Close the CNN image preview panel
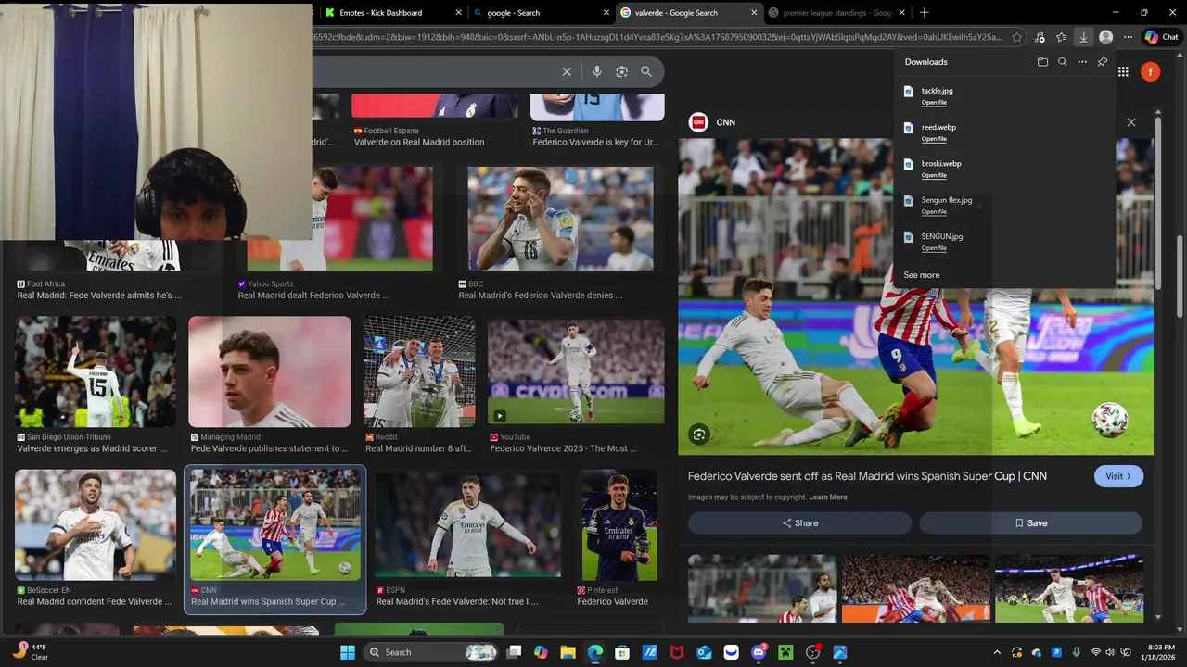The image size is (1187, 667). tap(1130, 122)
